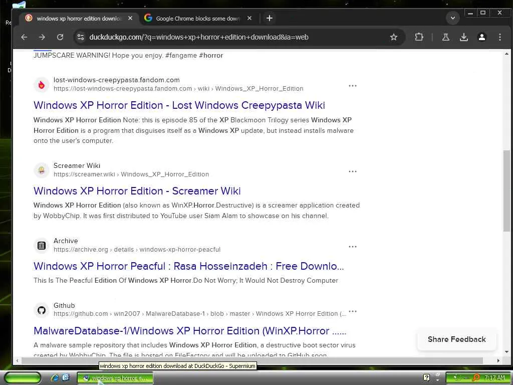This screenshot has height=385, width=513.
Task: Open the three-dot browser menu
Action: coord(500,37)
